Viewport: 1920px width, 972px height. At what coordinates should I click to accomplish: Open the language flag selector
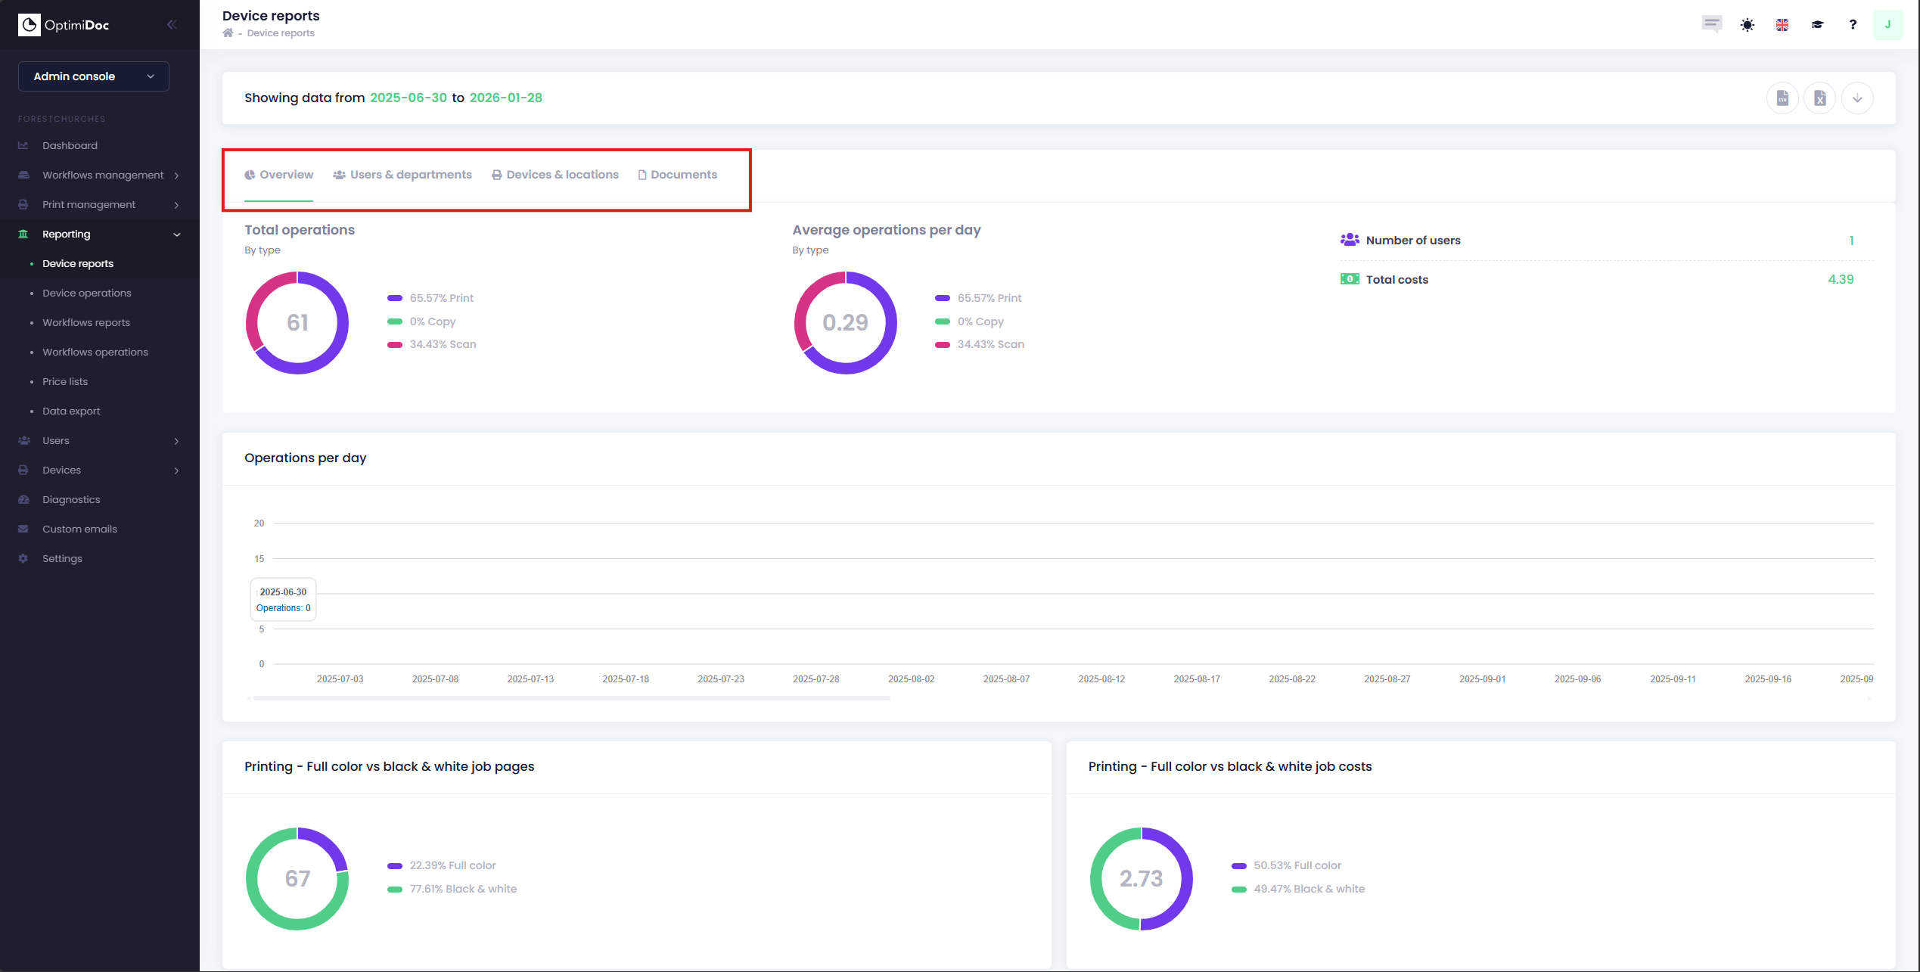point(1782,25)
